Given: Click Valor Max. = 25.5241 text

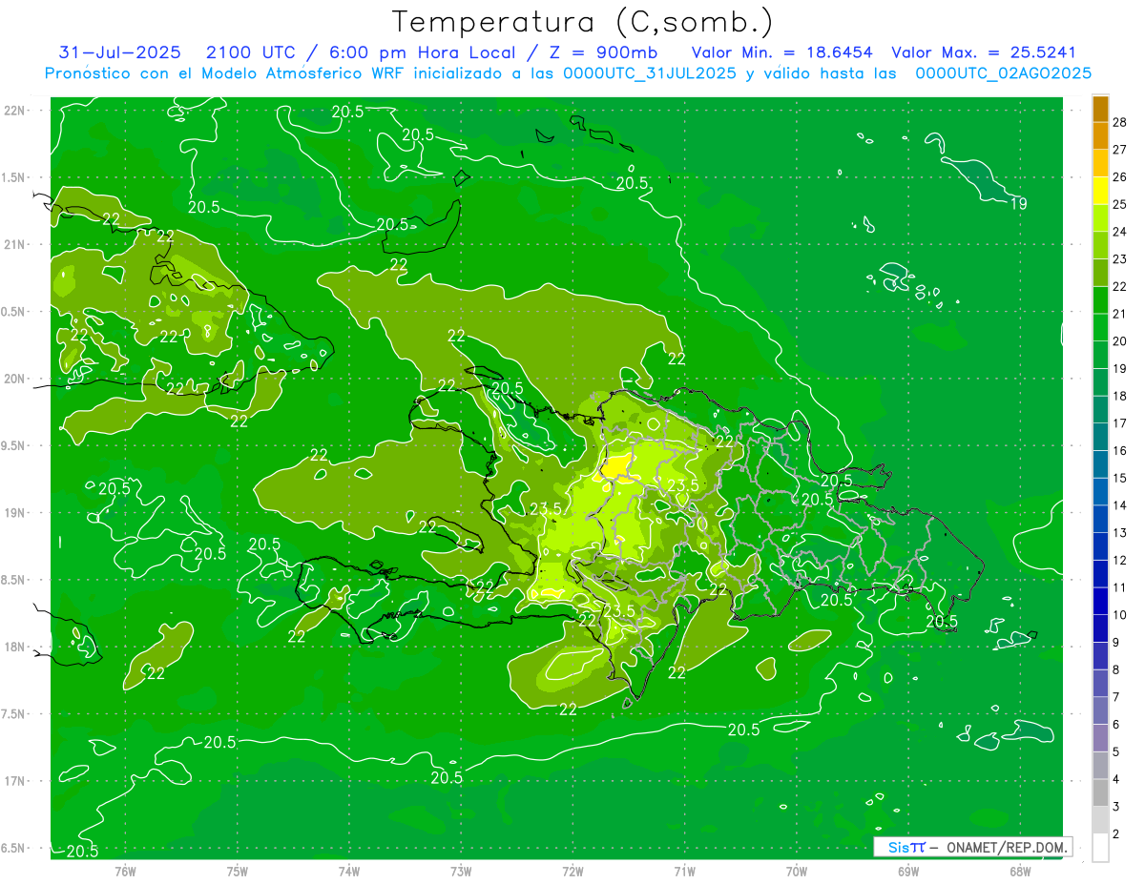Looking at the screenshot, I should 984,52.
